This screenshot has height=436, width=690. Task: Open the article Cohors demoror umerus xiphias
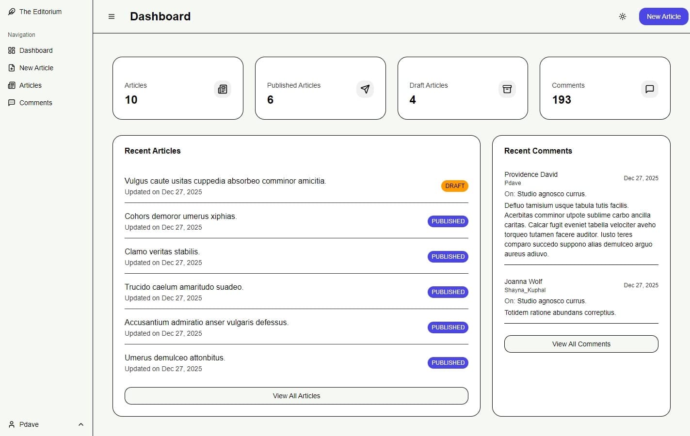[180, 216]
